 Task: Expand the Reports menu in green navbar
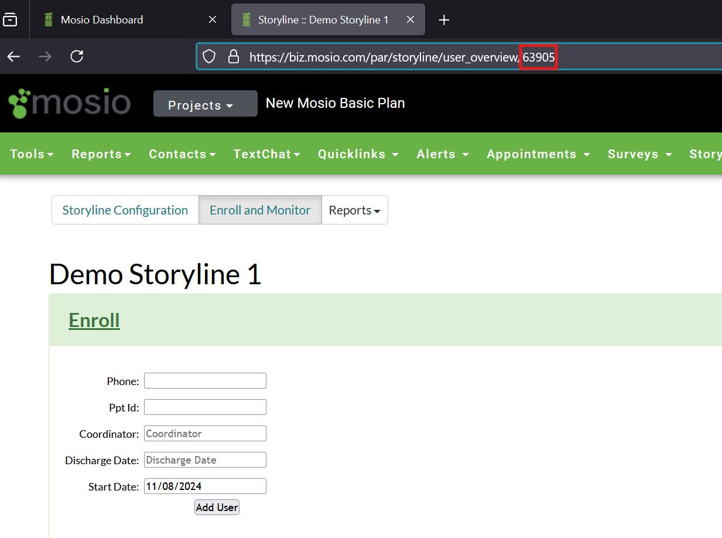click(x=101, y=154)
